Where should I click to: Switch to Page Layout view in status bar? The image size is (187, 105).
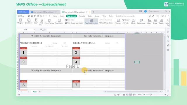point(127,94)
